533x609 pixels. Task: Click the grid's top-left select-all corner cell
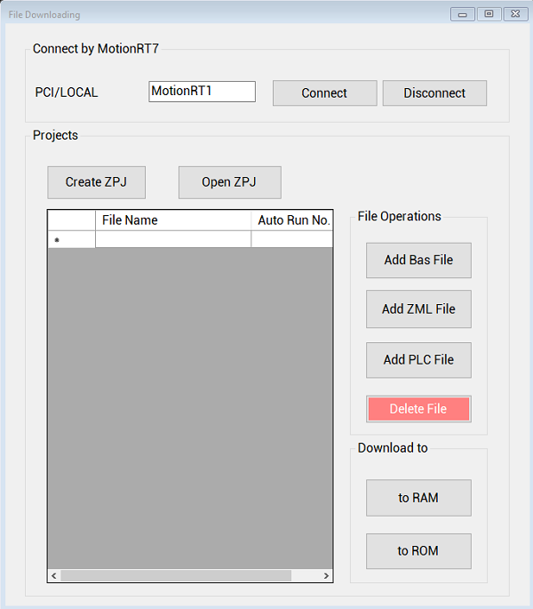[x=71, y=220]
